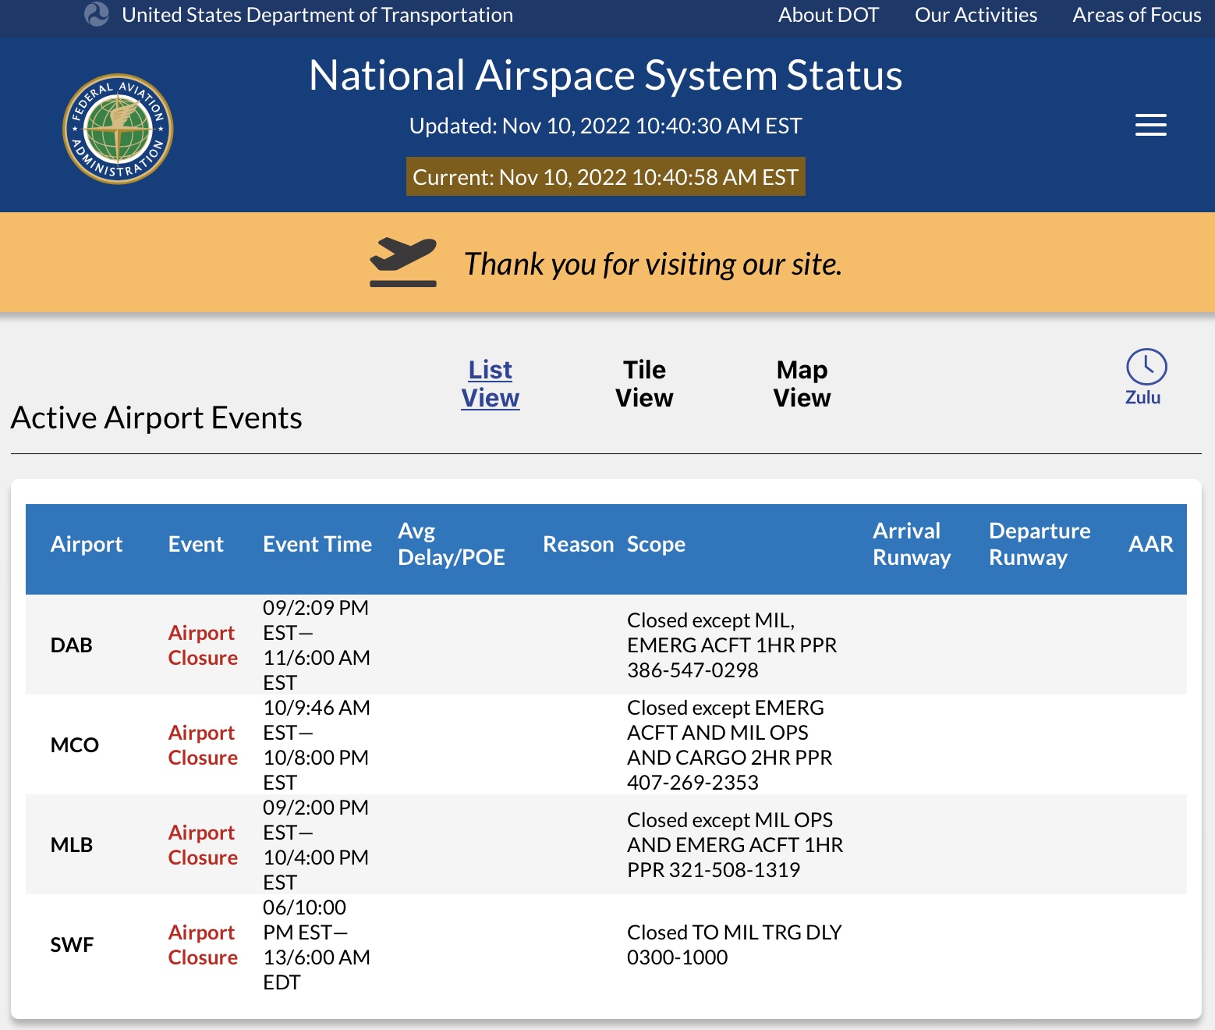Switch to Tile View

tap(644, 383)
